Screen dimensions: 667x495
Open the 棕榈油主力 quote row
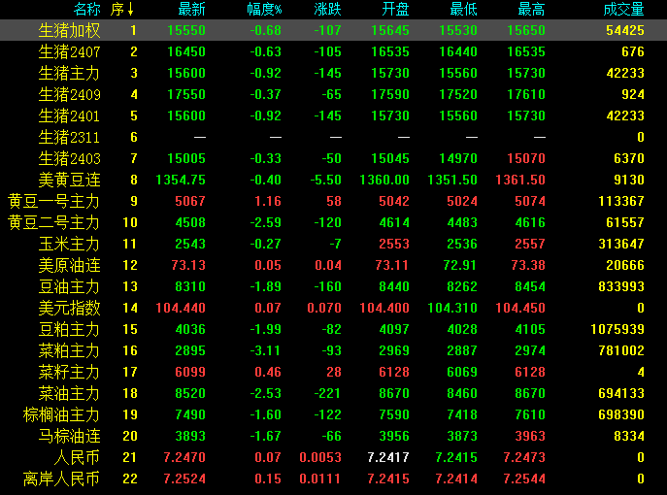[x=334, y=414]
